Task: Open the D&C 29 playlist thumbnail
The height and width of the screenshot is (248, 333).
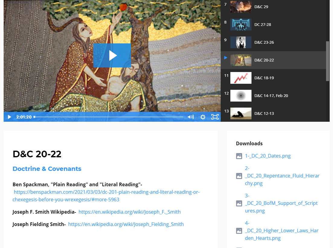Action: coord(241,7)
